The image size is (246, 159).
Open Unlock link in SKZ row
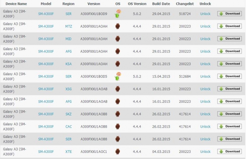[x=205, y=114]
